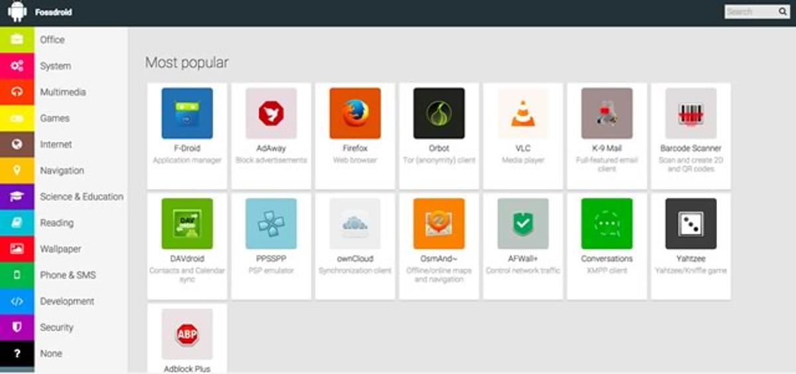Open the Office category briefcase icon
The image size is (796, 374).
click(17, 40)
